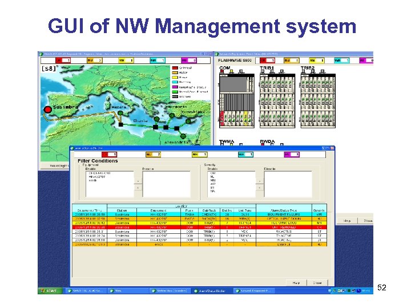Click the BWDA shelf label
Screen dimensions: 411x308
tap(267, 141)
